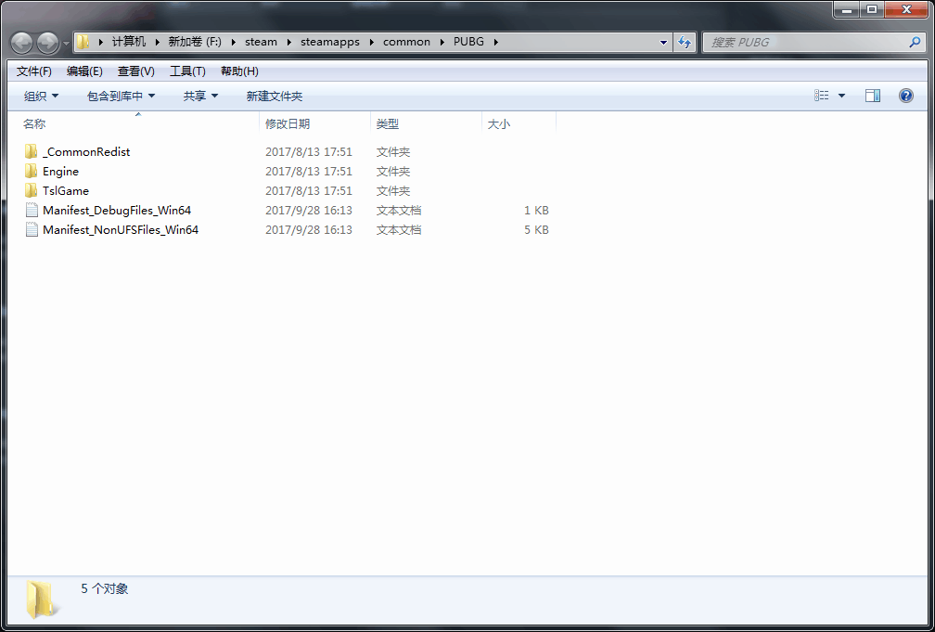Open the 查看(V) menu
This screenshot has width=935, height=632.
click(x=136, y=71)
